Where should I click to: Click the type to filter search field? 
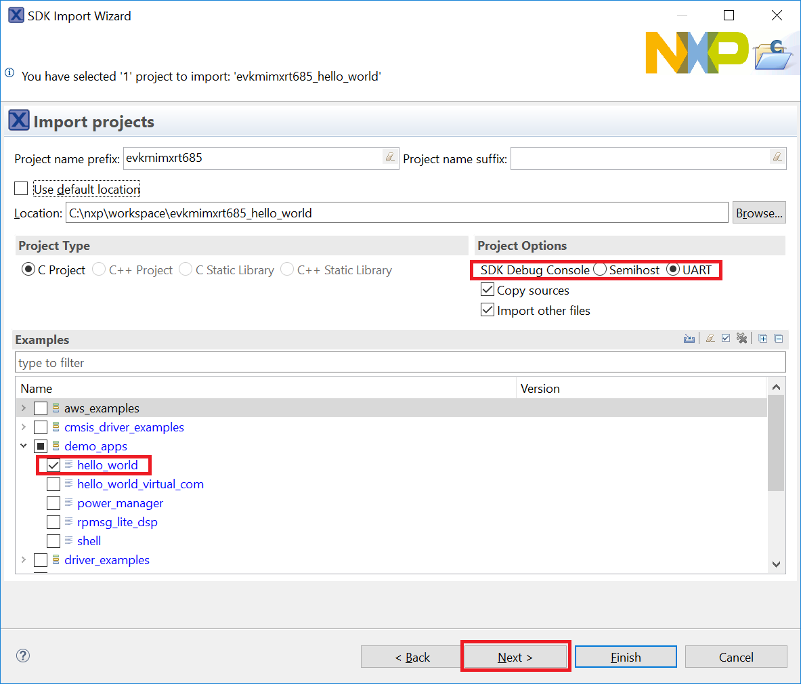pos(399,362)
